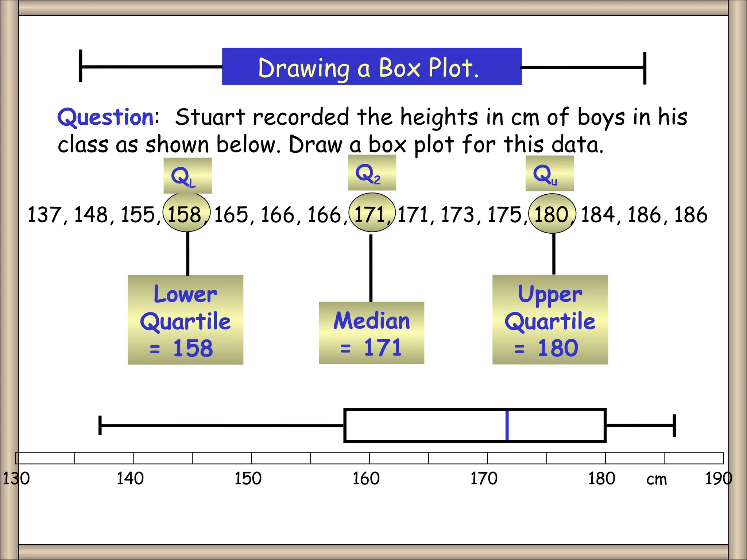Click the 'Drawing a Box Plot.' title banner

point(372,66)
